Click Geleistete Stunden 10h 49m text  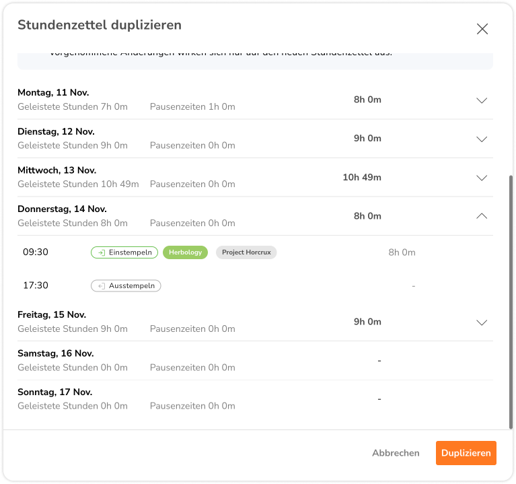click(x=78, y=184)
